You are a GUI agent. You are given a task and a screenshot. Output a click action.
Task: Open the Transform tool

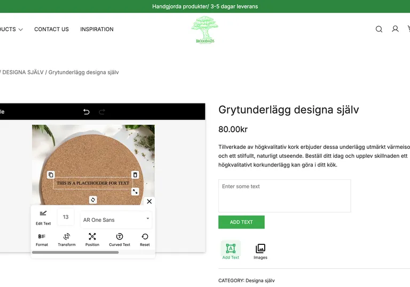click(x=67, y=240)
